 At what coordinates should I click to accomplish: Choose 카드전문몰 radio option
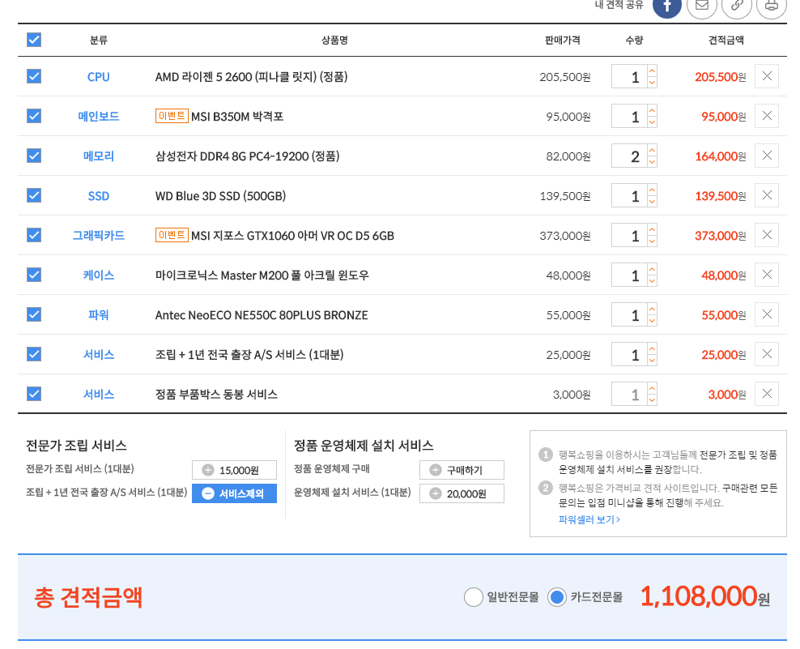(x=556, y=598)
